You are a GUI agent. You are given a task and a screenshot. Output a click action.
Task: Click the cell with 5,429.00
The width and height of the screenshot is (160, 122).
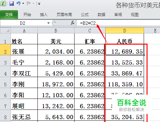[x=56, y=72]
